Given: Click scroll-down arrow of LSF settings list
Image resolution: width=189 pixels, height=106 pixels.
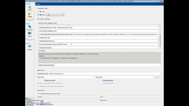Looking at the screenshot, I should coord(160,48).
